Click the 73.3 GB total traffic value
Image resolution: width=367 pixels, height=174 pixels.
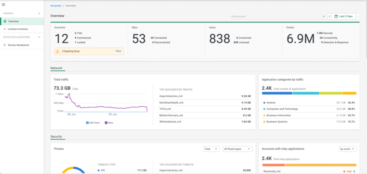[62, 88]
